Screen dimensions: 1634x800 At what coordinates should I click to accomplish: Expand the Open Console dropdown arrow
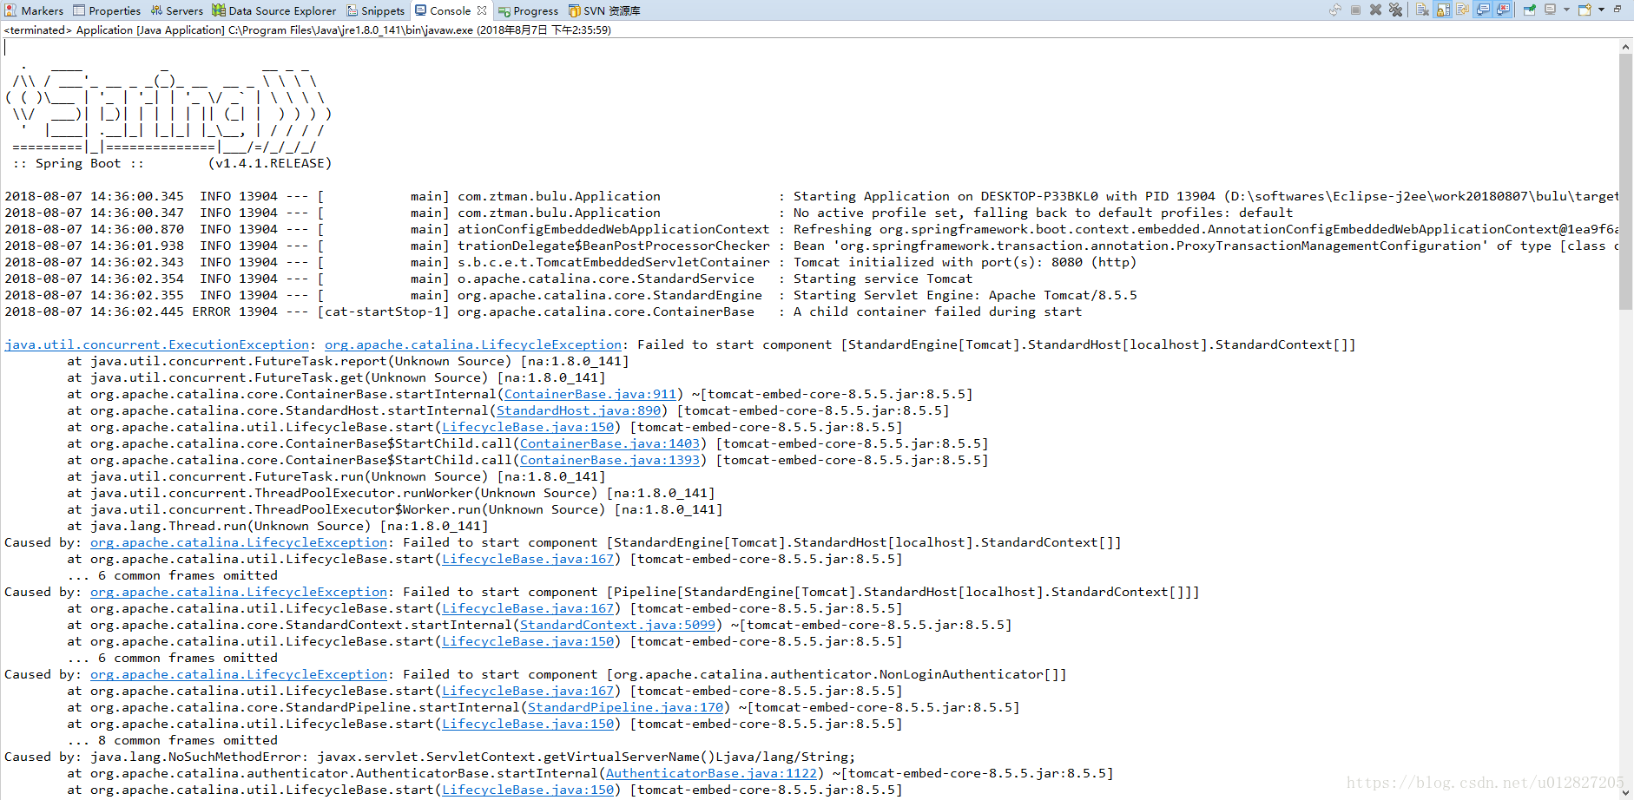1601,10
